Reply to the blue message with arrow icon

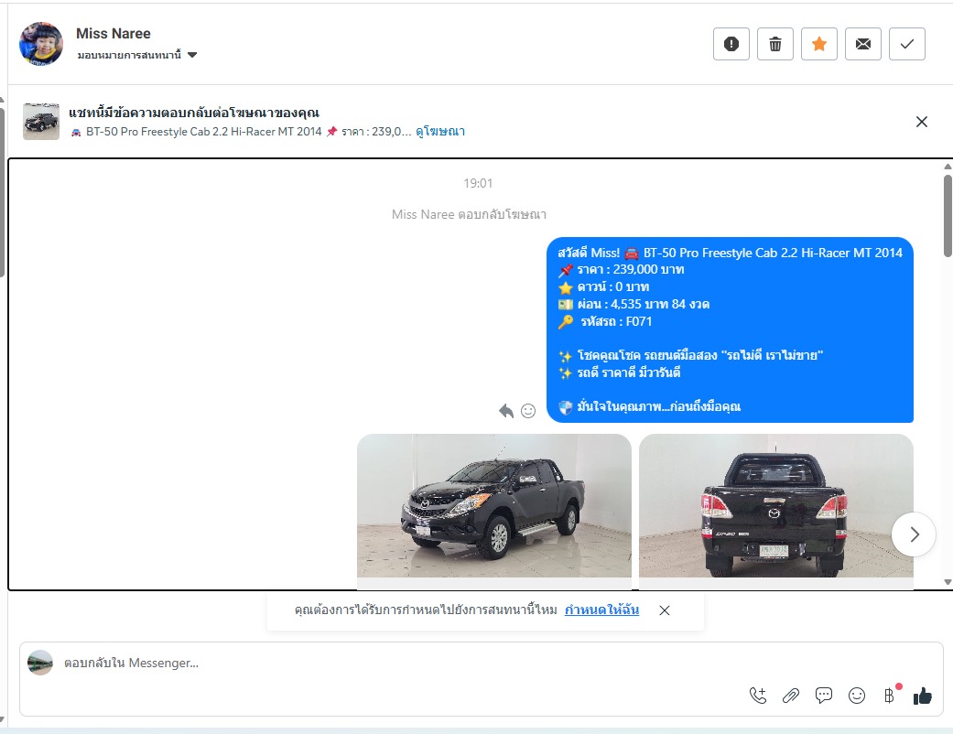pyautogui.click(x=505, y=411)
